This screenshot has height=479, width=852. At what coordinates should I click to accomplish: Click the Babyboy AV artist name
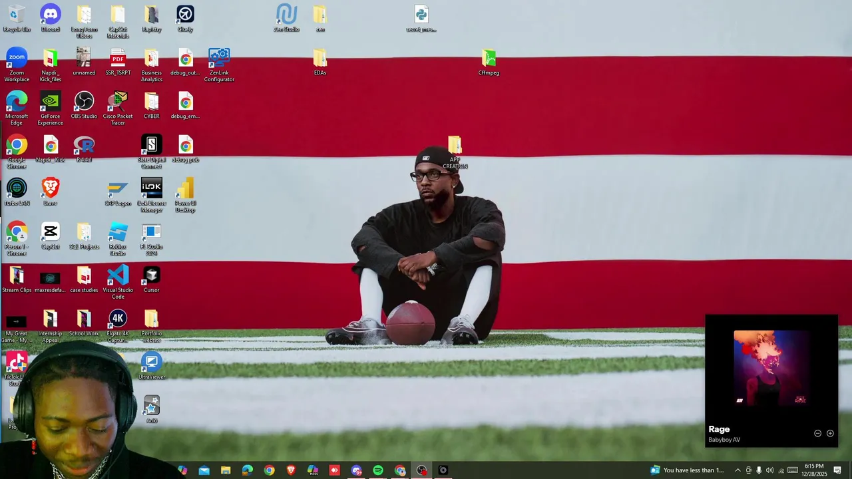tap(724, 440)
